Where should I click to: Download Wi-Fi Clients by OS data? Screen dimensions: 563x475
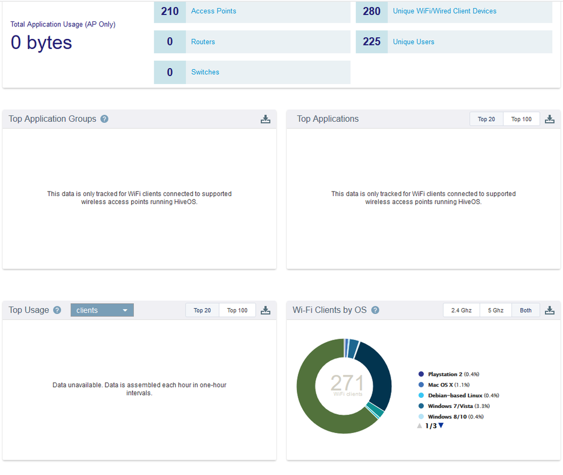click(x=549, y=310)
